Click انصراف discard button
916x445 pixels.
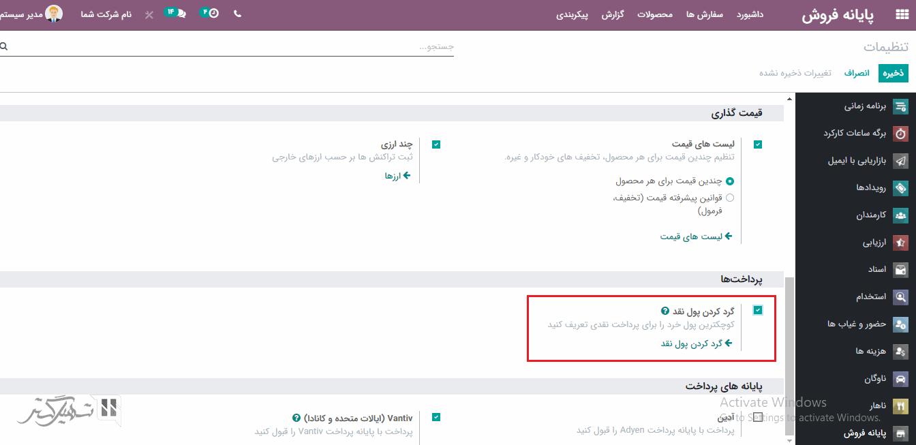(857, 73)
